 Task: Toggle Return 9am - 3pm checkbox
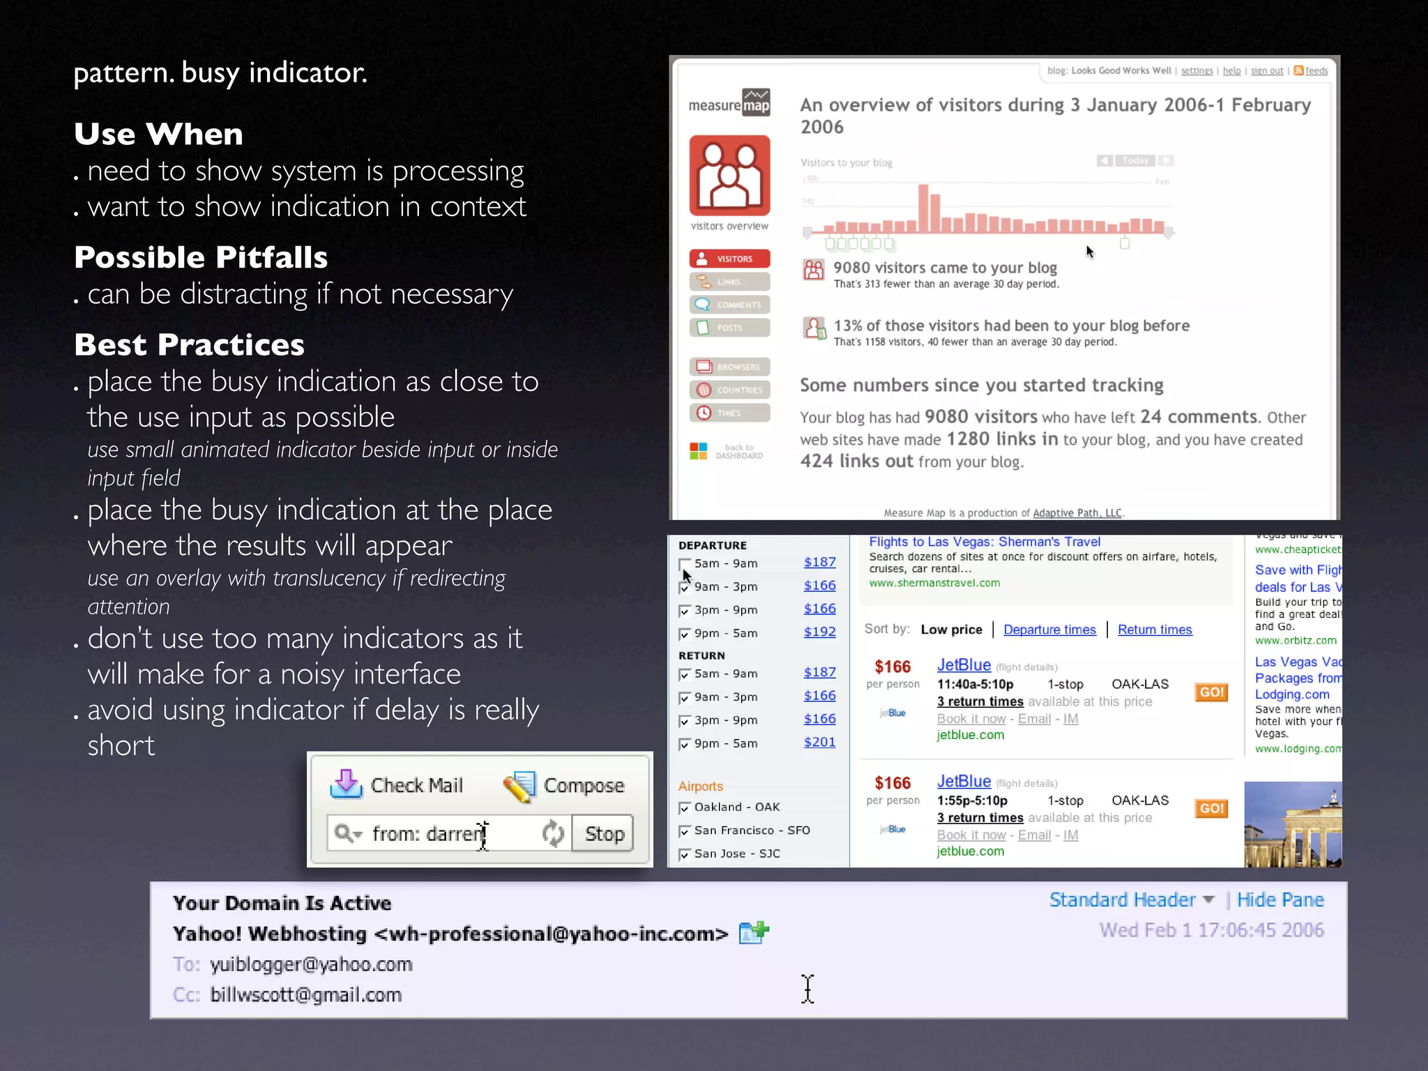pos(685,698)
